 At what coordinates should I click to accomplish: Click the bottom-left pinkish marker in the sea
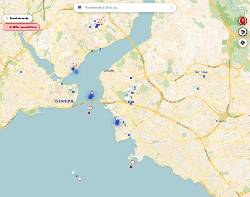[80, 179]
